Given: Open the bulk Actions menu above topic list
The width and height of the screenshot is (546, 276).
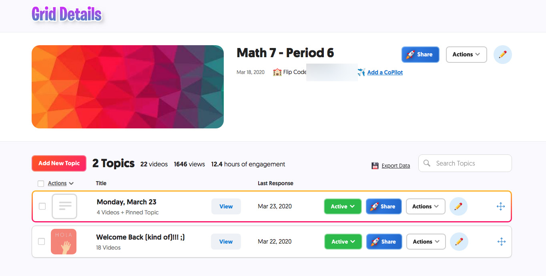Looking at the screenshot, I should [x=61, y=183].
